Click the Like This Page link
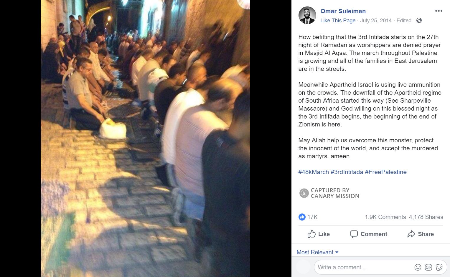 [338, 21]
